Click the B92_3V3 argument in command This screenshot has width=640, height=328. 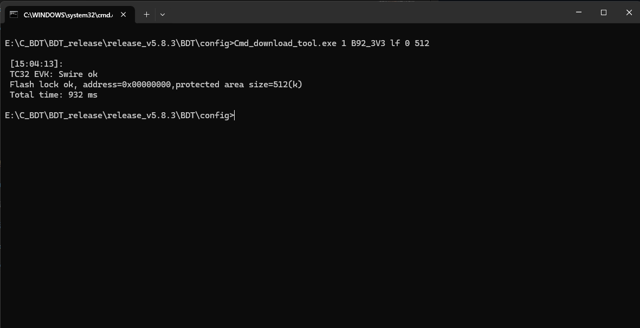[368, 43]
